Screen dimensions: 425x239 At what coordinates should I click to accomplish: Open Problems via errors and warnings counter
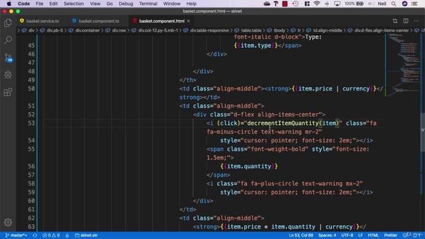pos(51,235)
